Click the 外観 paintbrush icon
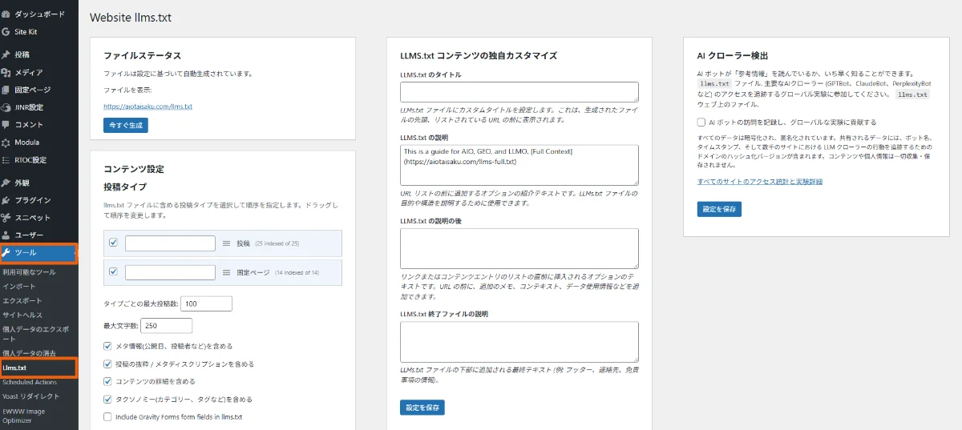 pyautogui.click(x=6, y=183)
